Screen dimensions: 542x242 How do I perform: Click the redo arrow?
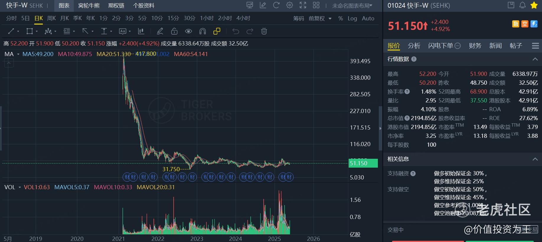pos(250,31)
